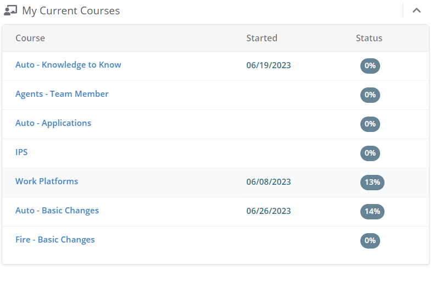Collapse the My Current Courses panel
This screenshot has width=440, height=281.
[416, 10]
